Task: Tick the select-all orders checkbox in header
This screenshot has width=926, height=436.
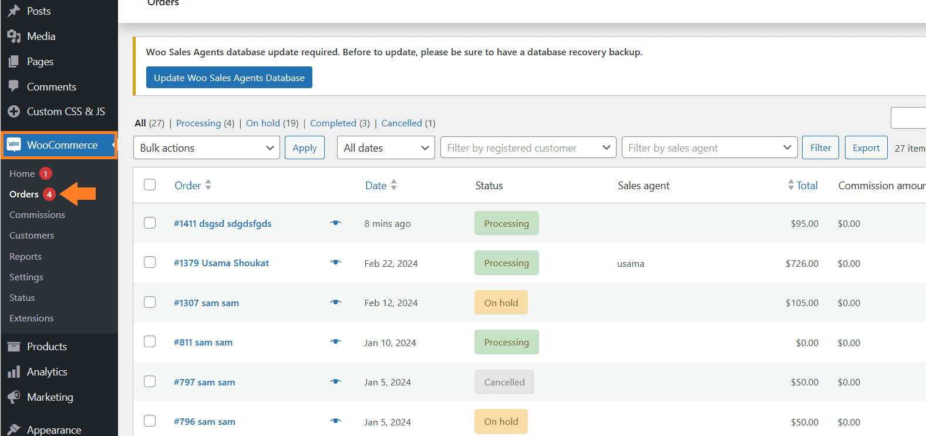Action: tap(150, 185)
